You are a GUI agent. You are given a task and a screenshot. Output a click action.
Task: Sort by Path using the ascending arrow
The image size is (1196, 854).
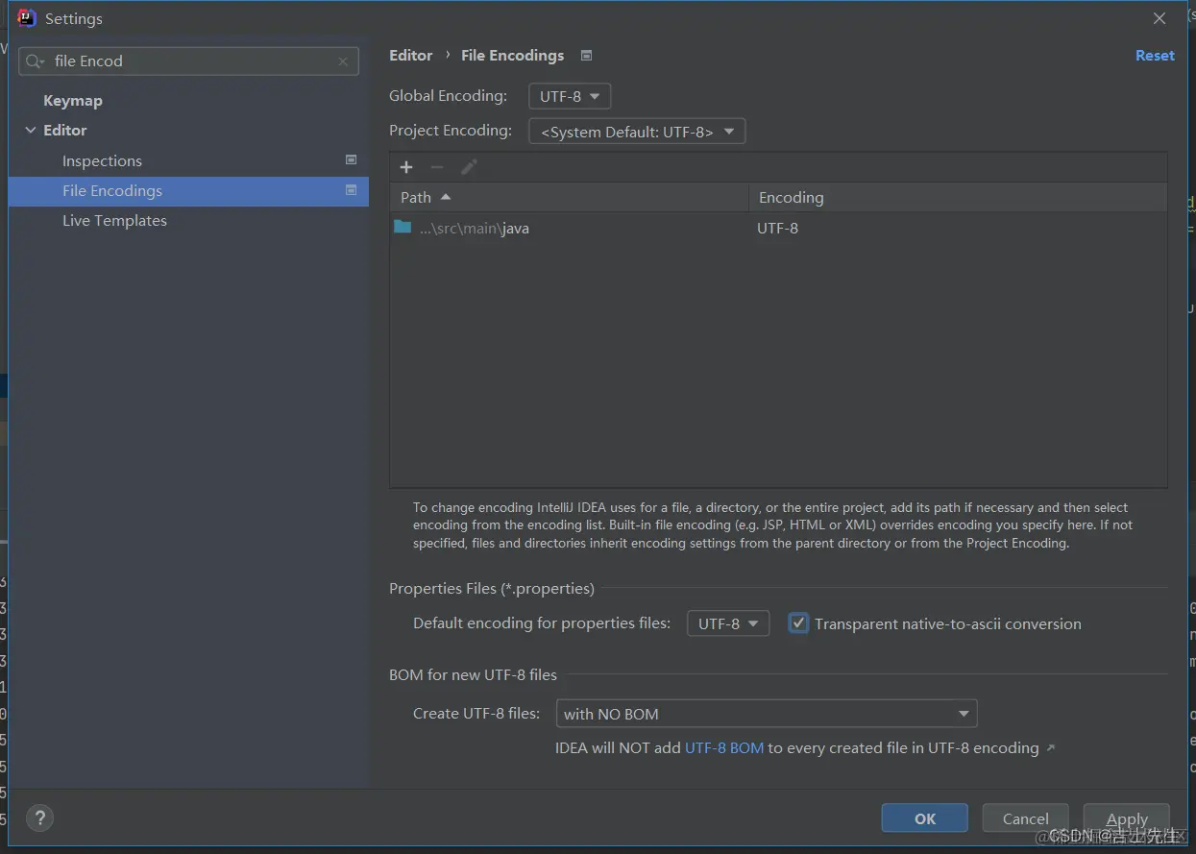pyautogui.click(x=445, y=197)
